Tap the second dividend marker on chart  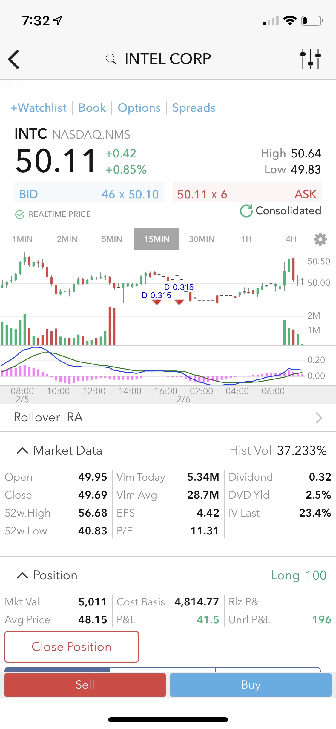179,302
